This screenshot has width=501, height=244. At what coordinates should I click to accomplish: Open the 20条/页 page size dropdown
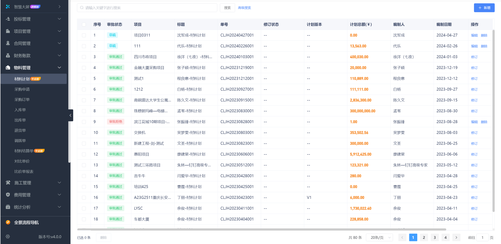(x=379, y=237)
